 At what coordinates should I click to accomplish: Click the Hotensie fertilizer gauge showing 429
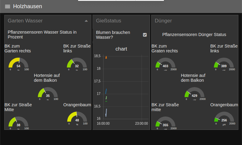click(195, 94)
